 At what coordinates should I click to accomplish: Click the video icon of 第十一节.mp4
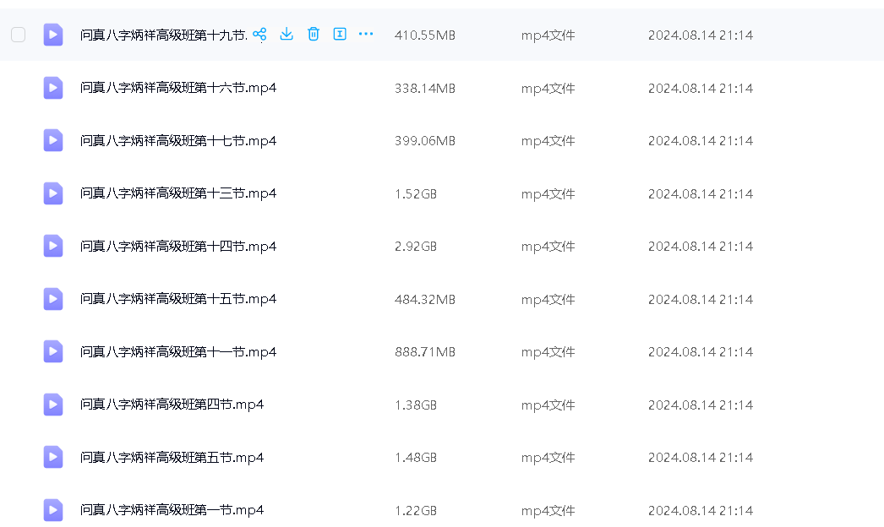click(53, 351)
